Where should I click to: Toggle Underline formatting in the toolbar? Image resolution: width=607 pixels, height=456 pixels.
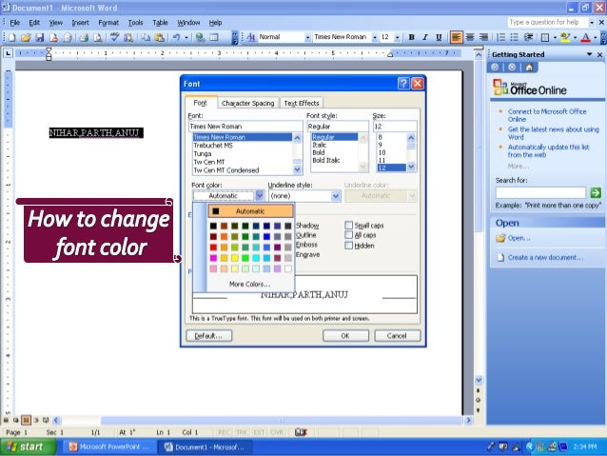pos(439,37)
